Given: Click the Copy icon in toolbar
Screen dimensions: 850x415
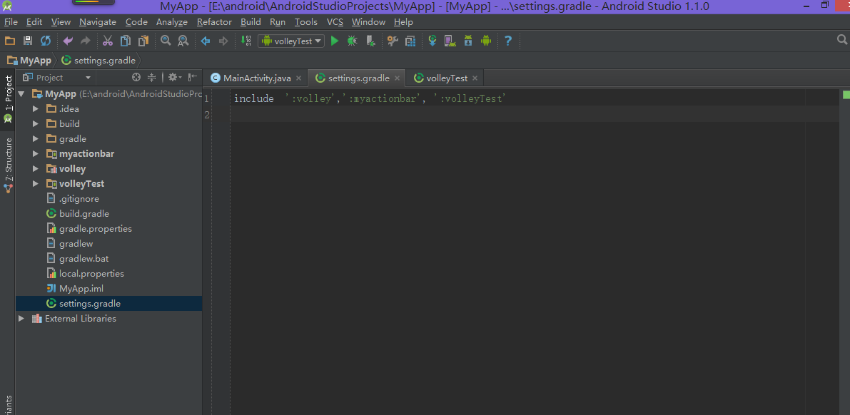Looking at the screenshot, I should point(125,41).
